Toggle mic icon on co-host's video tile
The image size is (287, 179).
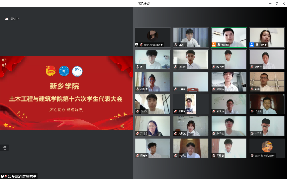(256, 44)
